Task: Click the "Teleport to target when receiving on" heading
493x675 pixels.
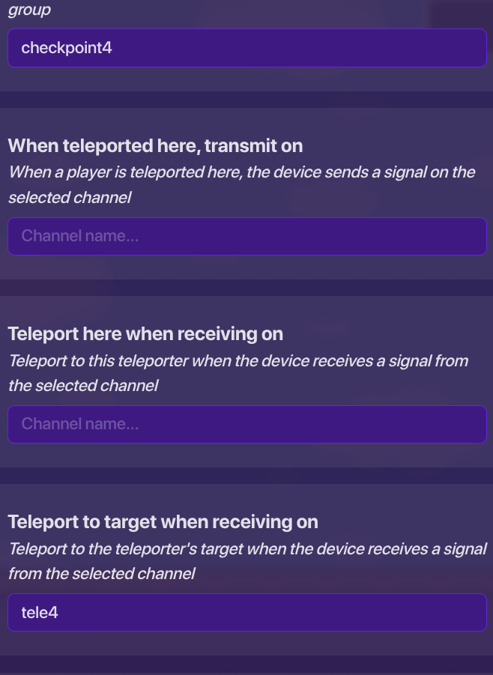Action: 163,521
